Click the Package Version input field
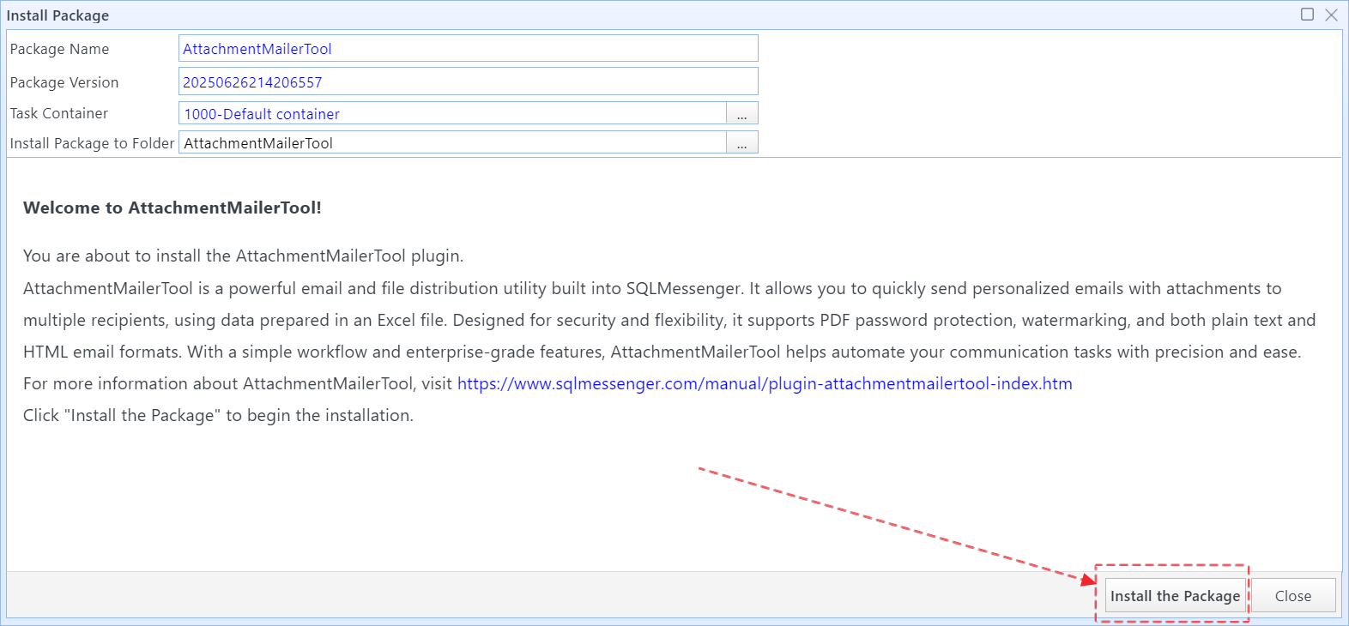Image resolution: width=1349 pixels, height=626 pixels. click(x=469, y=82)
